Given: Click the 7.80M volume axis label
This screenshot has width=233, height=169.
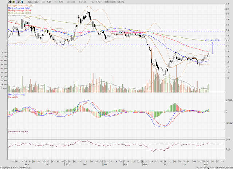Looking at the screenshot, I should pos(4,89).
